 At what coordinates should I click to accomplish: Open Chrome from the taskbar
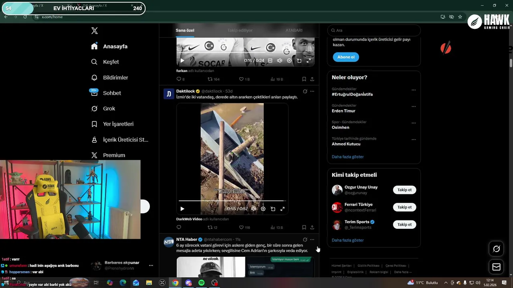pos(175,283)
